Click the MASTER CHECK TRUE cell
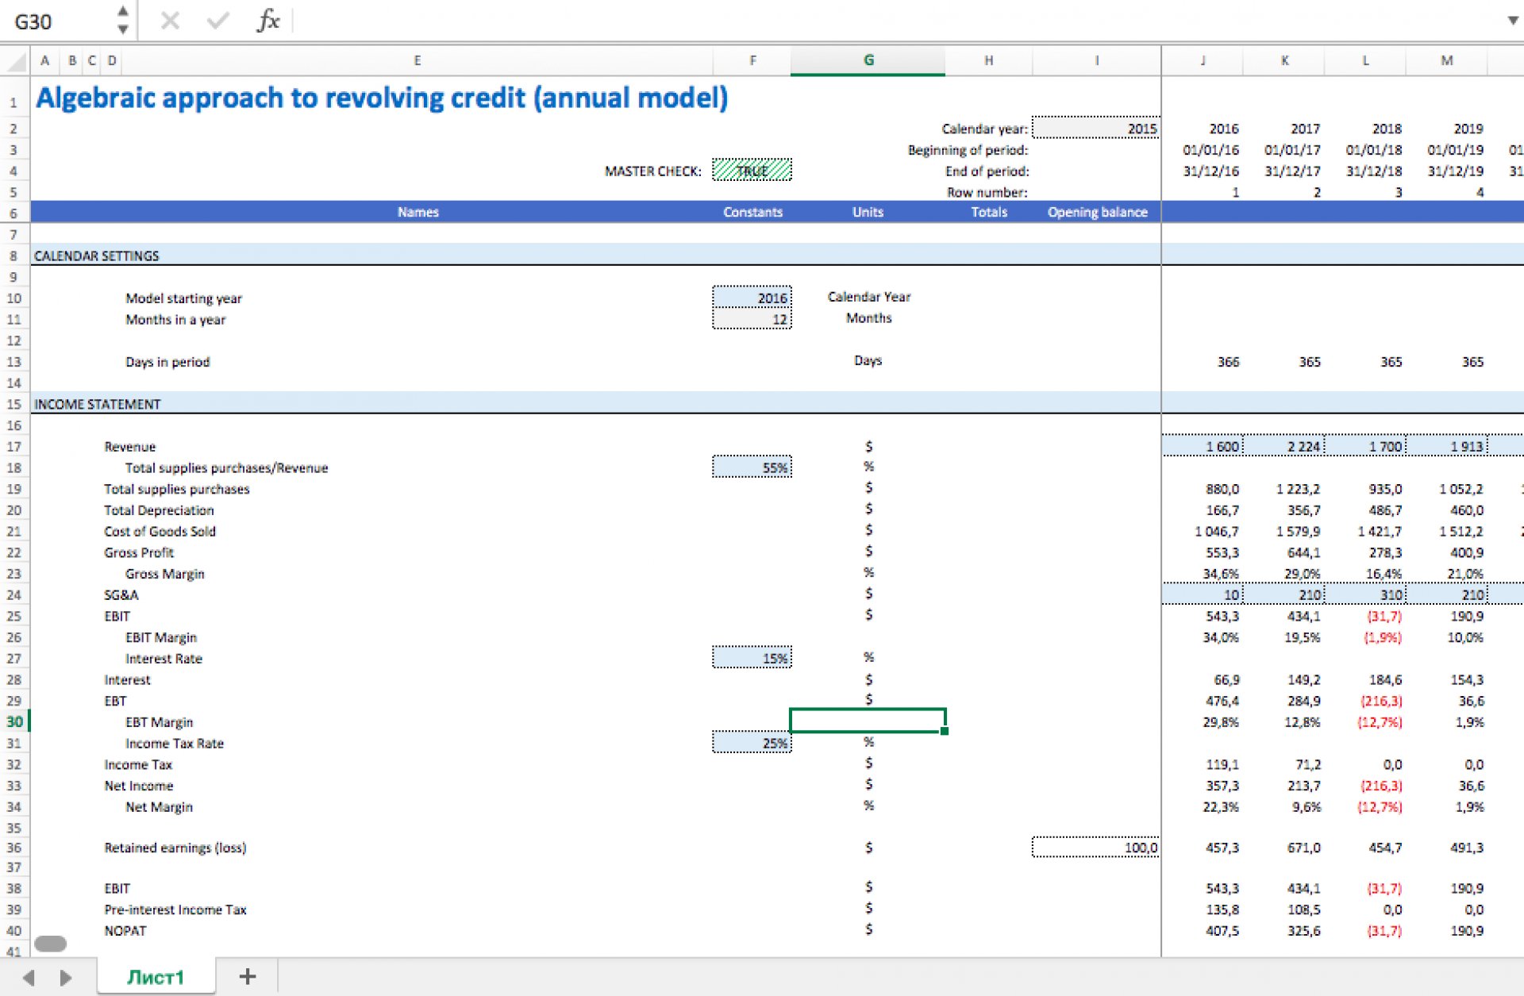Viewport: 1524px width, 996px height. pyautogui.click(x=752, y=170)
